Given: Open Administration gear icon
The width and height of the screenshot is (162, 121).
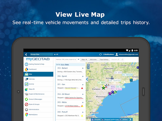Looking at the screenshot, I should click(26, 110).
